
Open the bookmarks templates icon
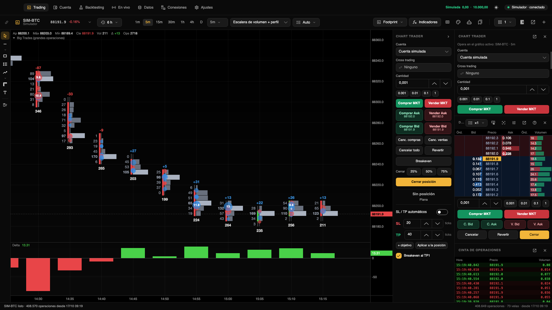tap(480, 22)
